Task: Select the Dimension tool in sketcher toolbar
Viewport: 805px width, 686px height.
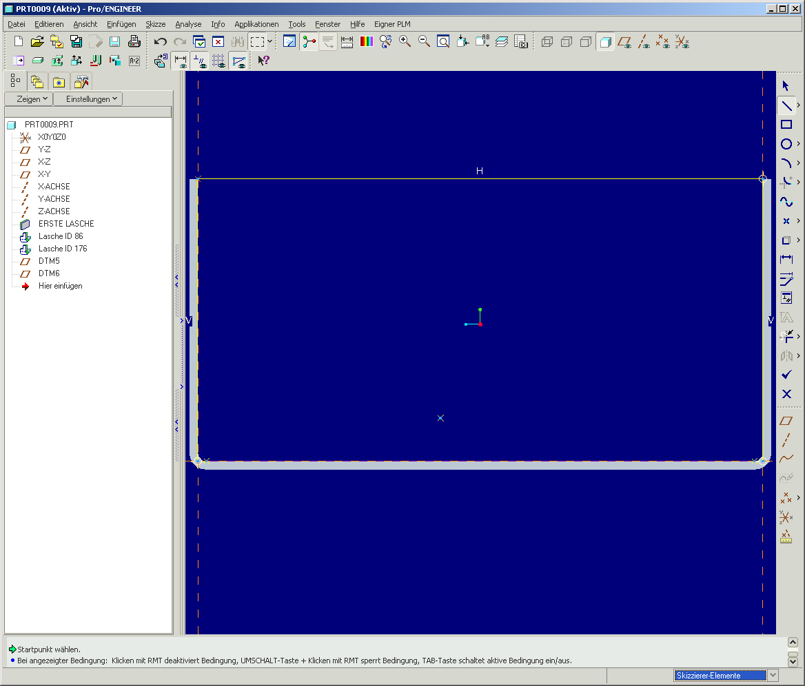Action: (x=786, y=260)
